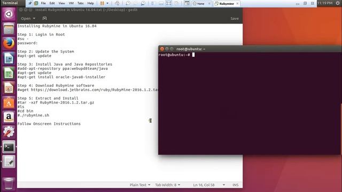Screen dimensions: 342x192
Task: Click the system gear menu in top panel
Action: coord(338,3)
